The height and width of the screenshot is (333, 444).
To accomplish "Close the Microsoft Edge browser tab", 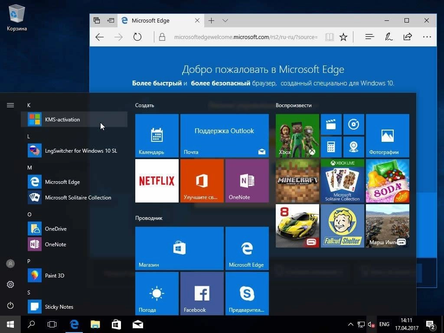I will tap(197, 21).
